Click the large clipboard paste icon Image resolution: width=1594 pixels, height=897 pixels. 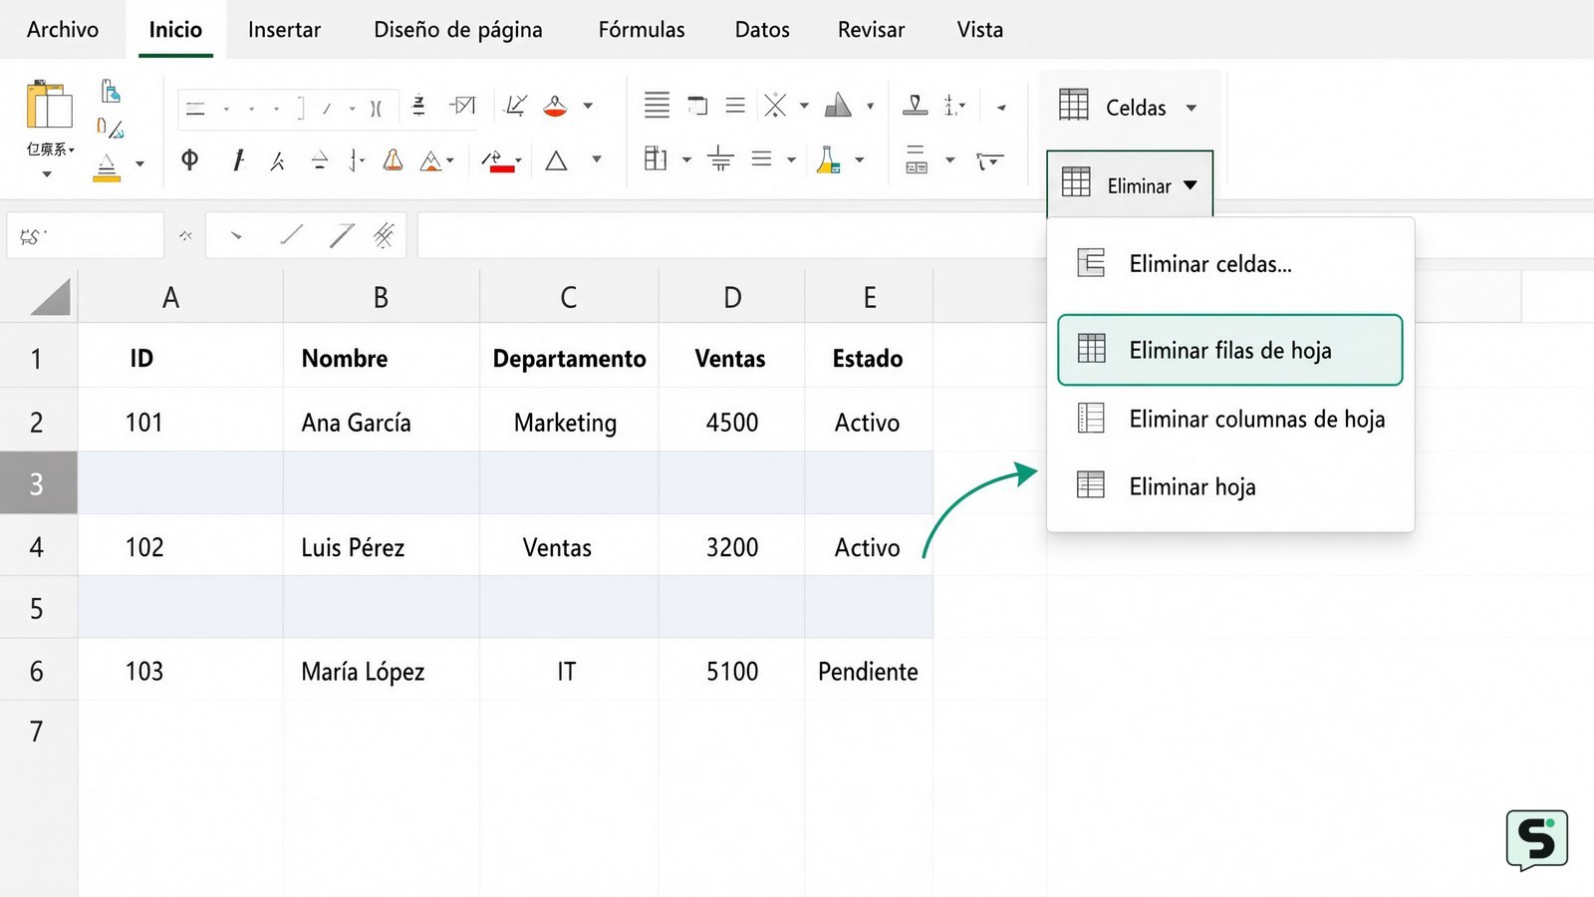point(49,104)
